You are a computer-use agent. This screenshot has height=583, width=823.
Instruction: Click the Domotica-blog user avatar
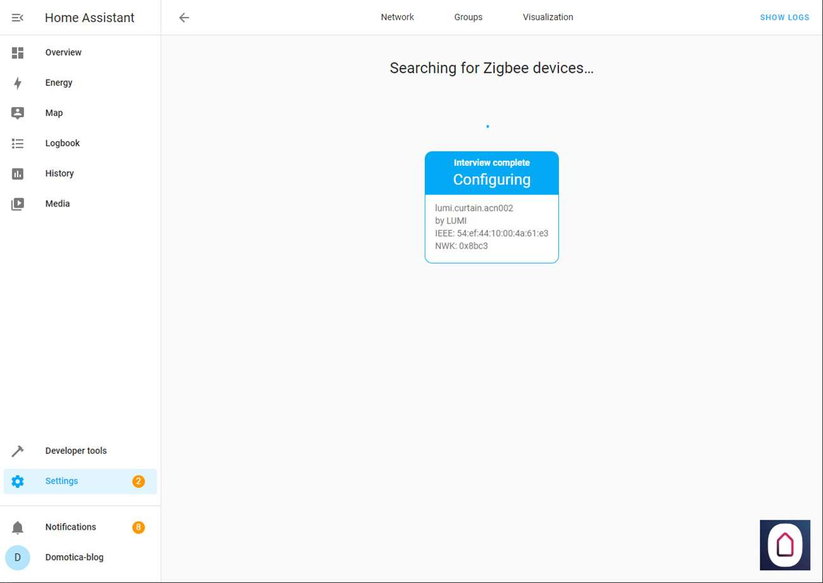point(18,558)
